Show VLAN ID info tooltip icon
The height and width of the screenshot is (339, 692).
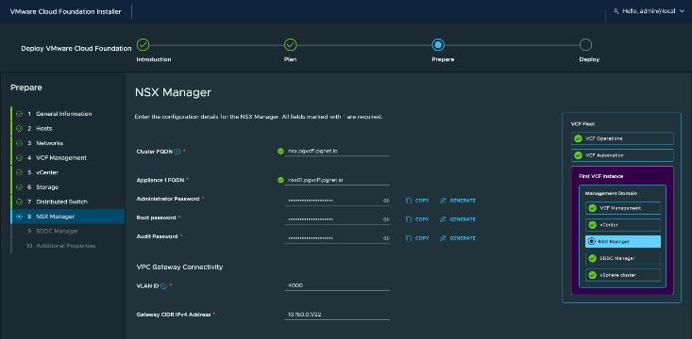pyautogui.click(x=163, y=285)
